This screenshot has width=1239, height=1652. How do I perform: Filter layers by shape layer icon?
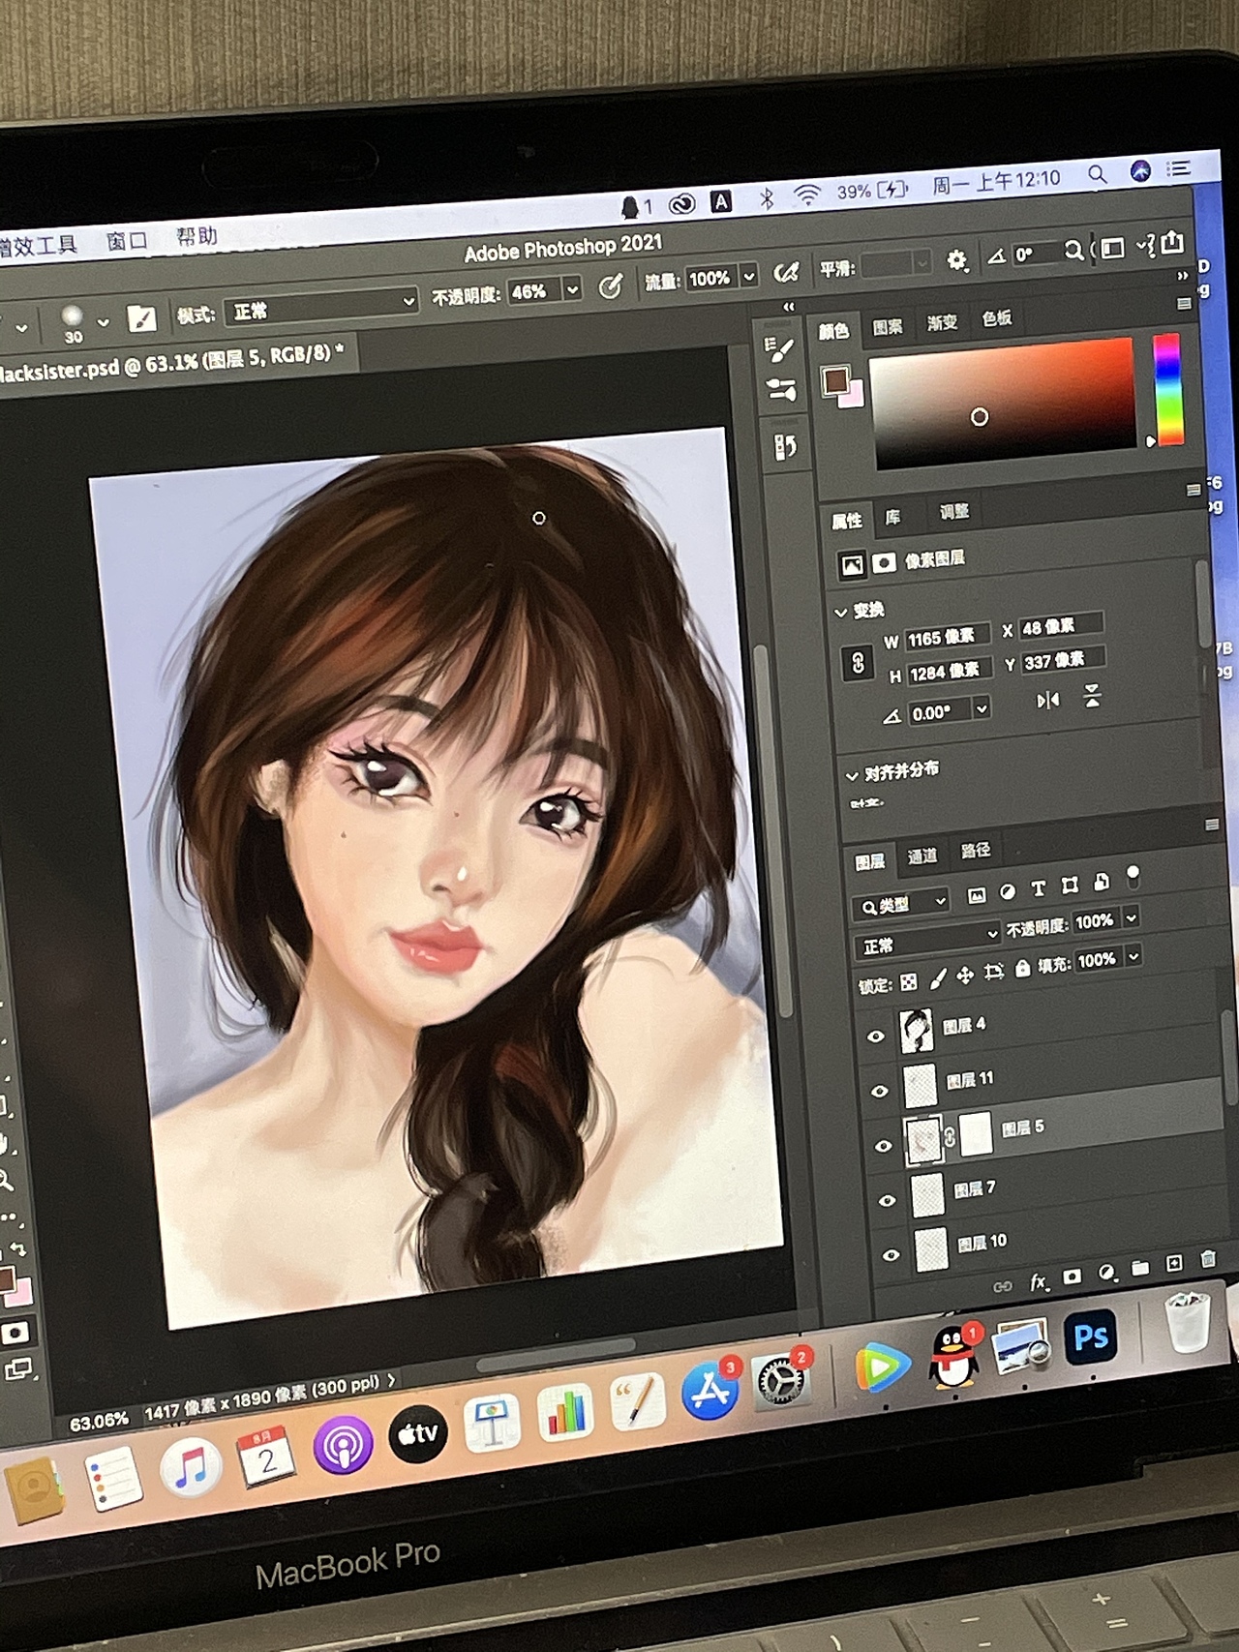[x=1070, y=886]
